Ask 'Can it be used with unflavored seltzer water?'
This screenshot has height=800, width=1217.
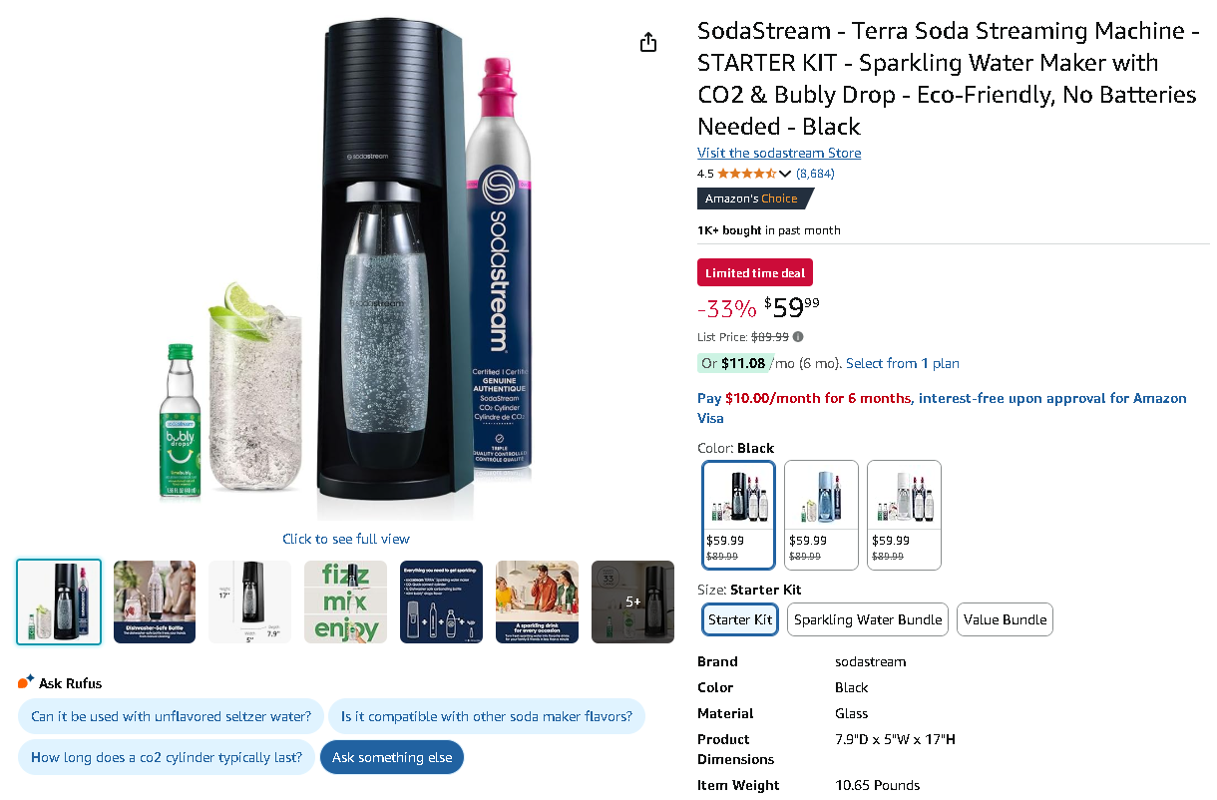[170, 716]
